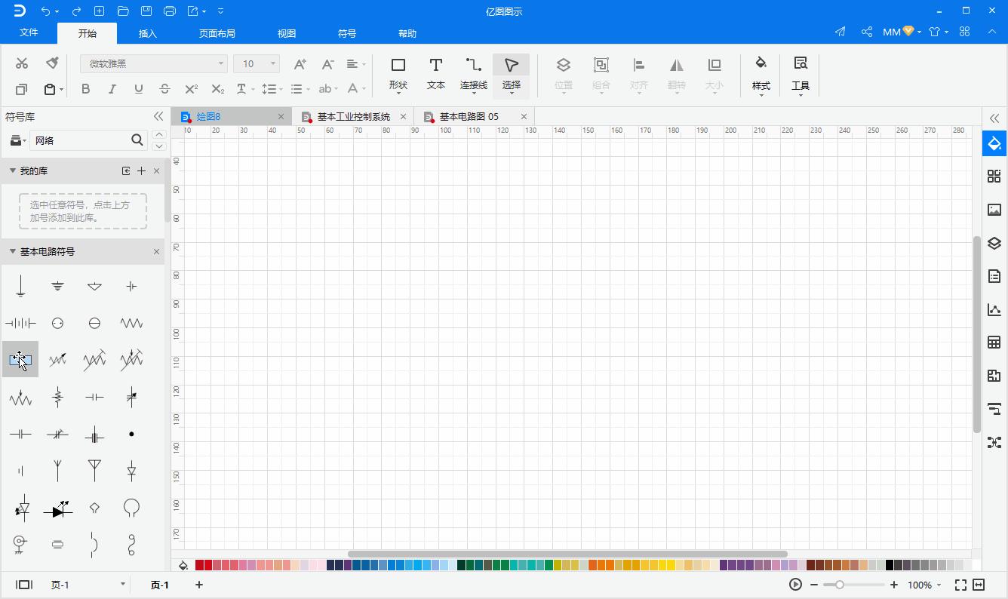Click the cut (scissors) icon
Viewport: 1008px width, 599px height.
coord(22,63)
